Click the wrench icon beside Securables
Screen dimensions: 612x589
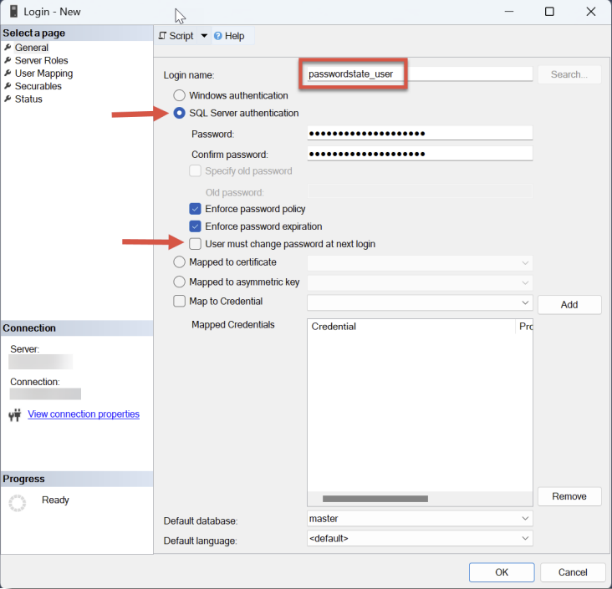[x=8, y=86]
